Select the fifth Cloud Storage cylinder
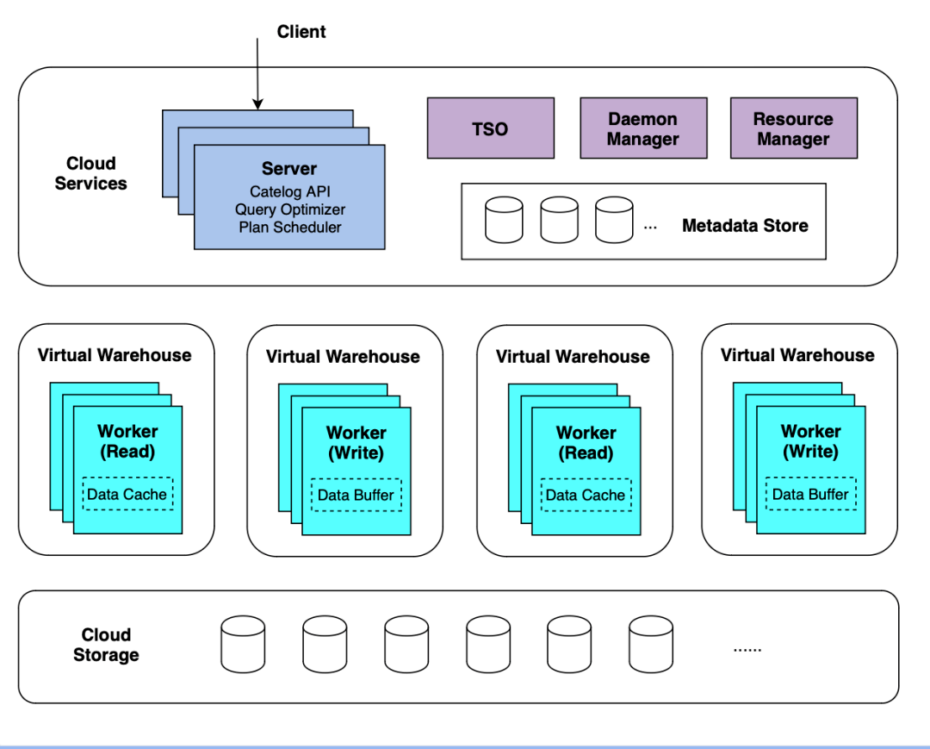This screenshot has width=930, height=749. pyautogui.click(x=569, y=644)
